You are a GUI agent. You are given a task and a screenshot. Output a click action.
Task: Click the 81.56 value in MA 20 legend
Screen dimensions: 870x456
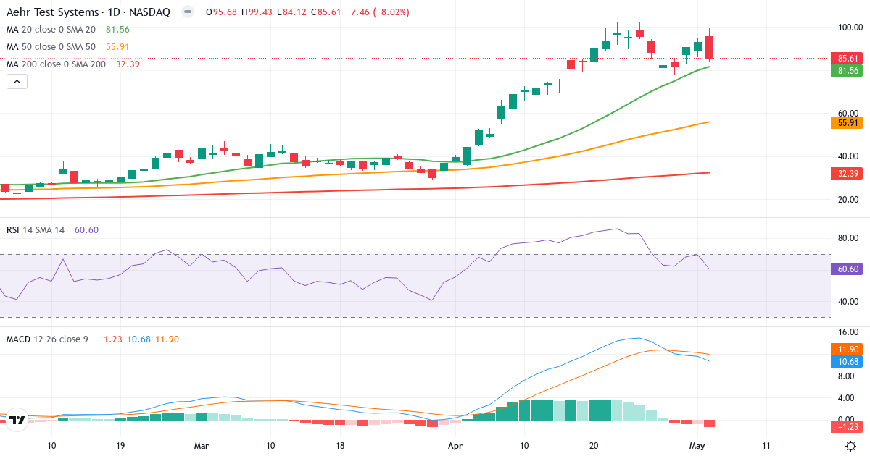click(117, 29)
